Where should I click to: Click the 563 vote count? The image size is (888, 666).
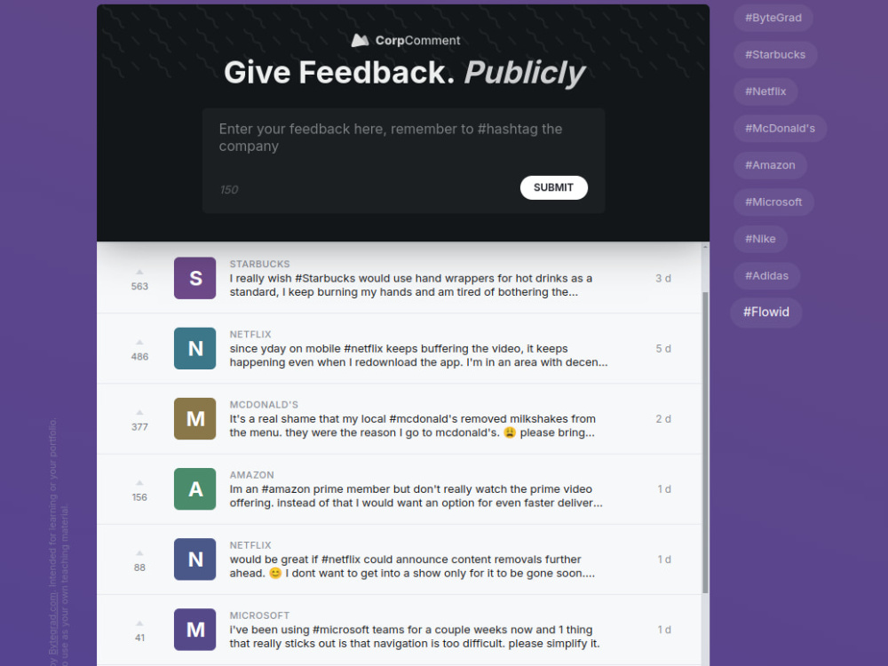139,287
